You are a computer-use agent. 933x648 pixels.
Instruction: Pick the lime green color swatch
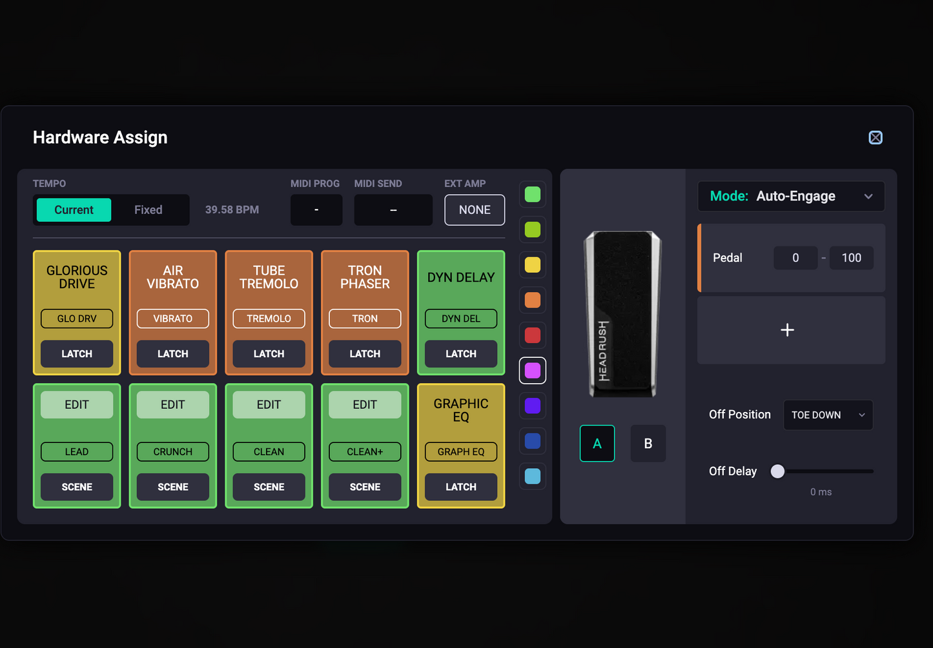[533, 230]
